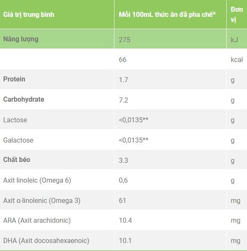
Task: Select the 'Mỗi 100mL thức ăn đã pha chế' header
Action: point(167,15)
